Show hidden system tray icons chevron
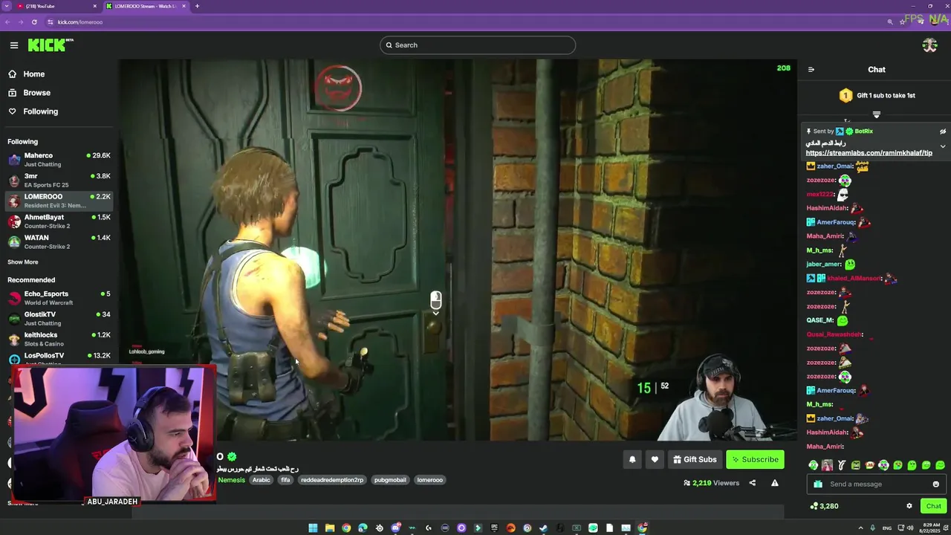Image resolution: width=951 pixels, height=535 pixels. pos(861,528)
